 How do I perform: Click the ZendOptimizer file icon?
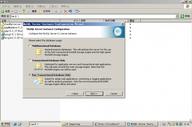[3, 24]
